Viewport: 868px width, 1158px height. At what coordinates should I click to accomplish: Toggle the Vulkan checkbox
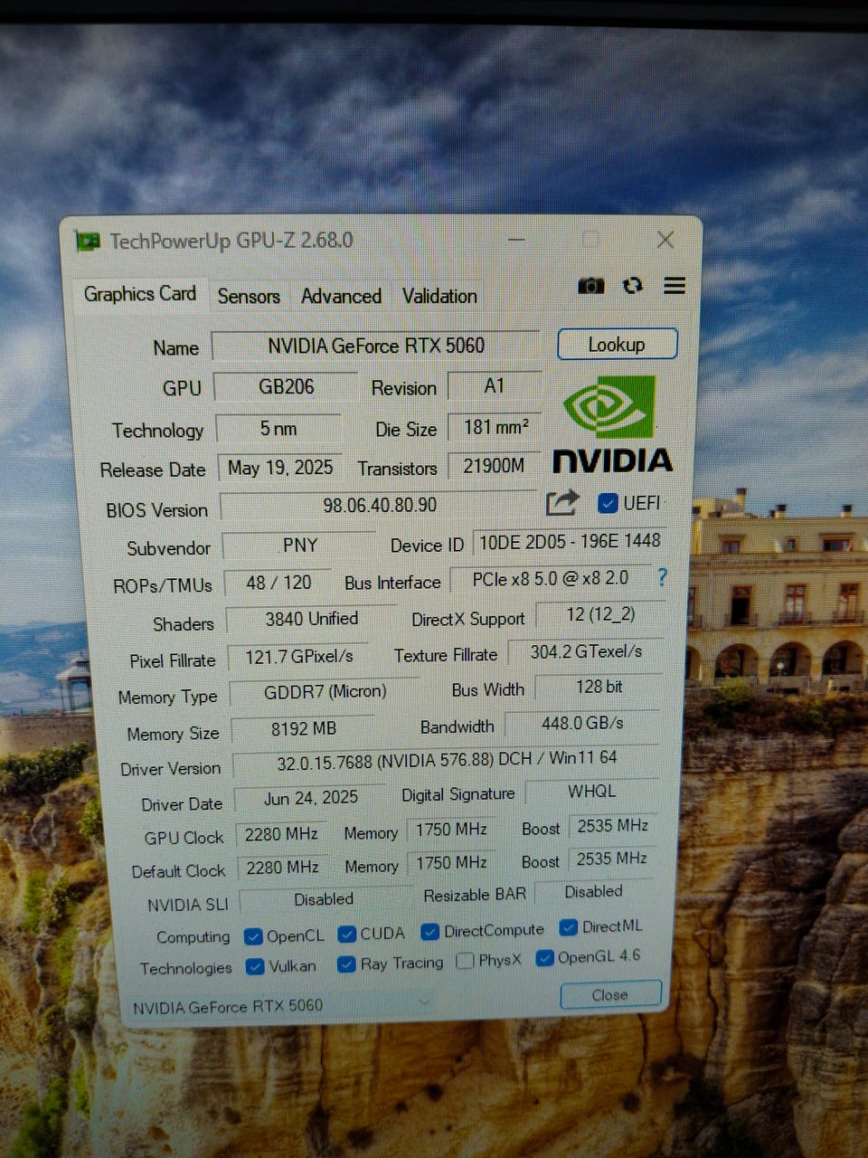[255, 966]
